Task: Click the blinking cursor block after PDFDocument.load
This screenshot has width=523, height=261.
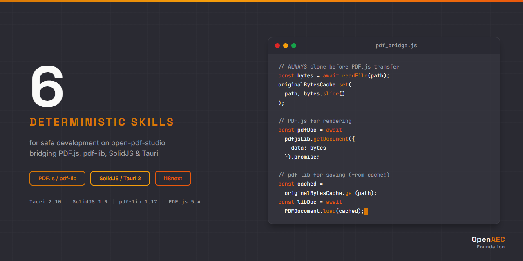Action: [365, 211]
